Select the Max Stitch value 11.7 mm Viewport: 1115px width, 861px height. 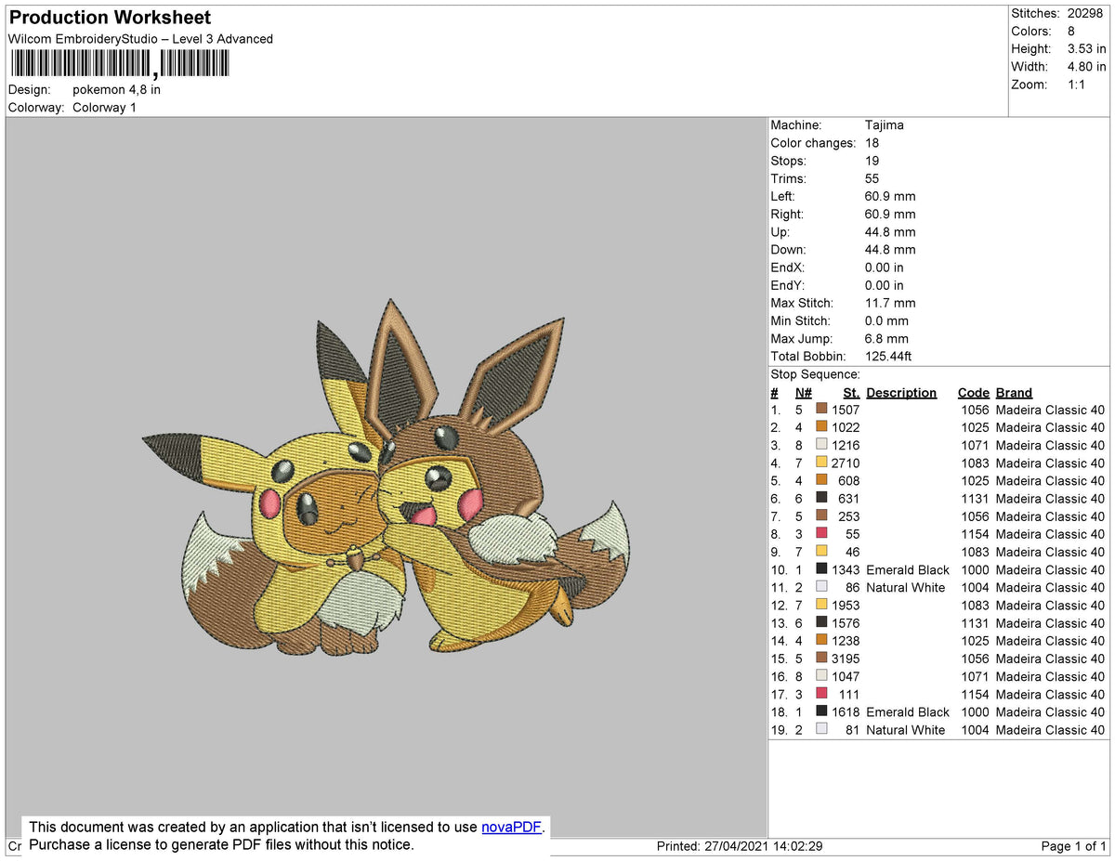(889, 303)
